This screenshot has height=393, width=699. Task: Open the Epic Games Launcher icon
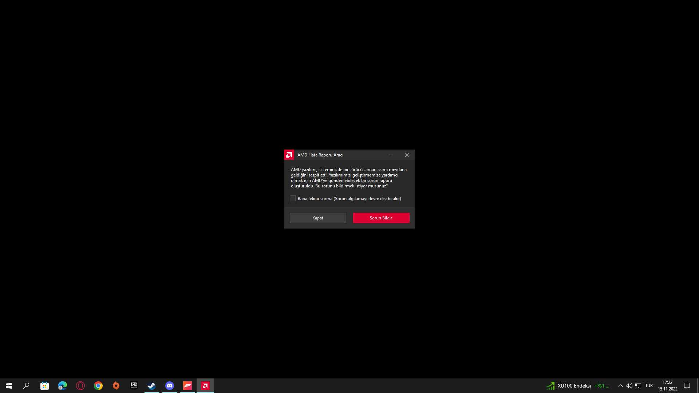[x=134, y=386]
